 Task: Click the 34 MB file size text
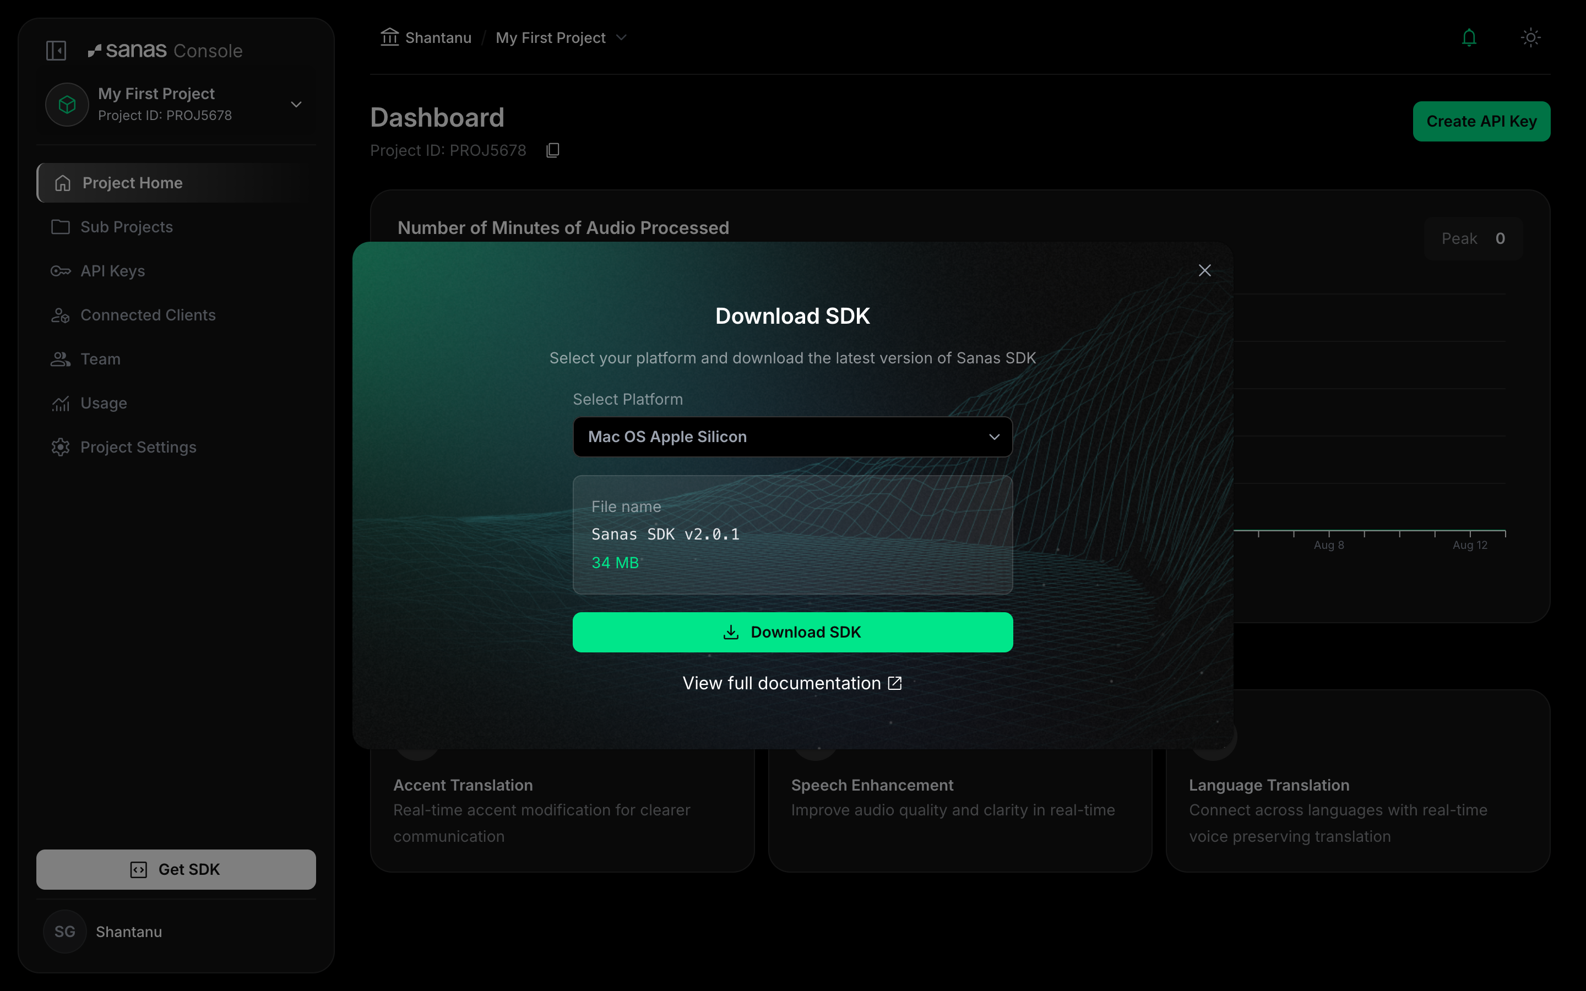615,562
